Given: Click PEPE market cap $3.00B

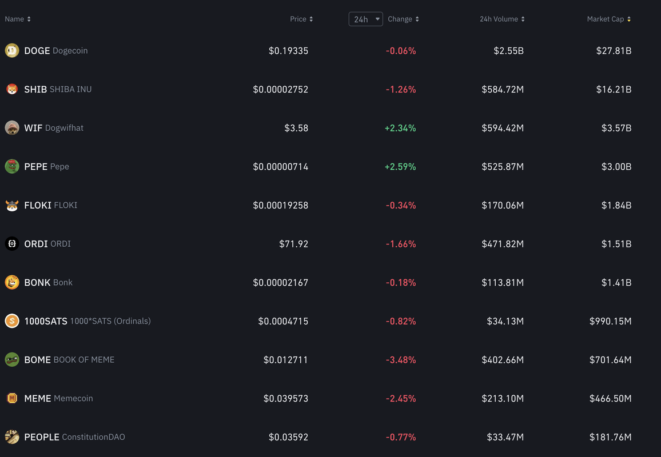Looking at the screenshot, I should point(616,167).
